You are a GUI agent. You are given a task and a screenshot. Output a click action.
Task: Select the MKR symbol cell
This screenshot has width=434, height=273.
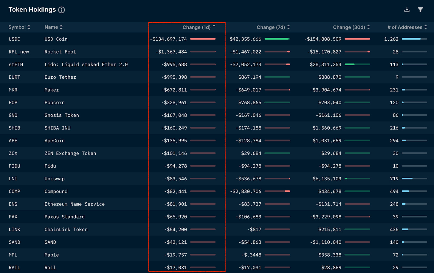click(13, 90)
